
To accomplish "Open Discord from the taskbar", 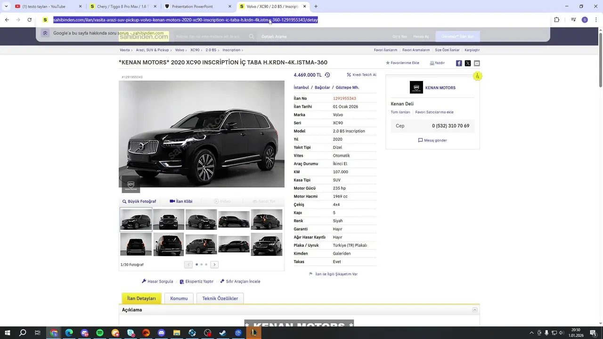I will 161,333.
